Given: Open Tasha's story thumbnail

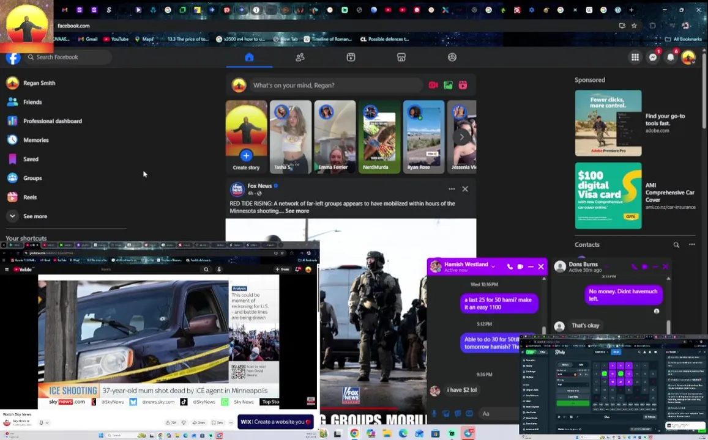Looking at the screenshot, I should click(x=290, y=137).
